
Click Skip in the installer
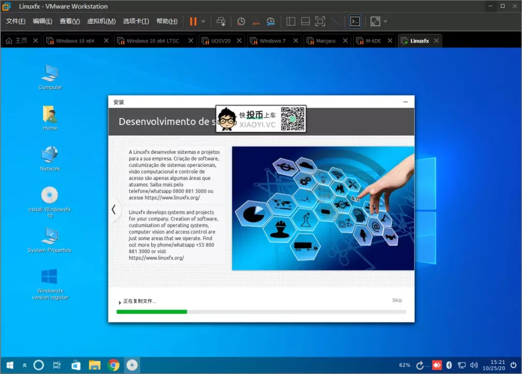(397, 300)
